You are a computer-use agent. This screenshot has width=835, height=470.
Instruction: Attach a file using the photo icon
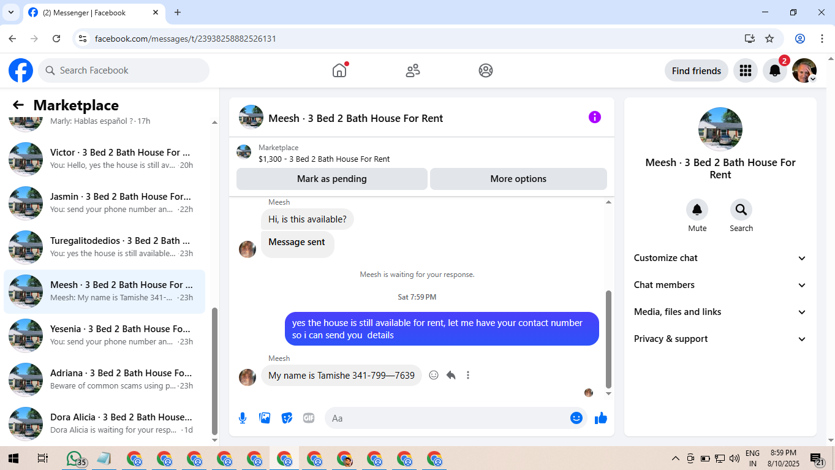click(x=265, y=418)
